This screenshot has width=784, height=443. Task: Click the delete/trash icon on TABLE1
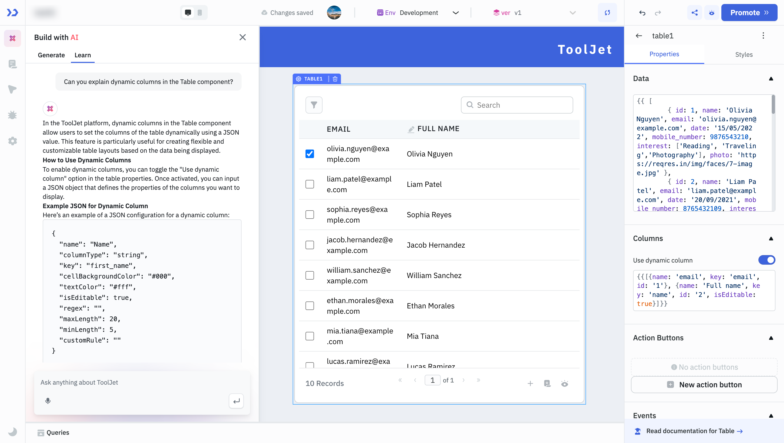[x=335, y=79]
